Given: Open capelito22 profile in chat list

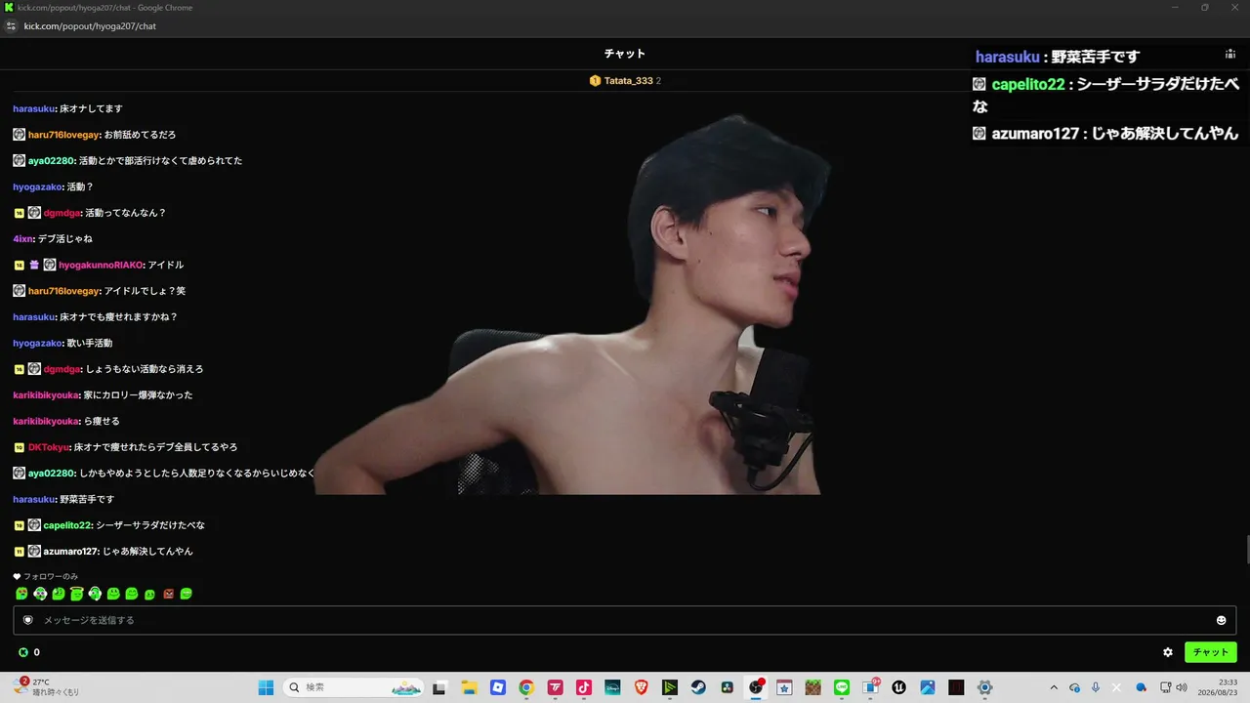Looking at the screenshot, I should (x=67, y=525).
